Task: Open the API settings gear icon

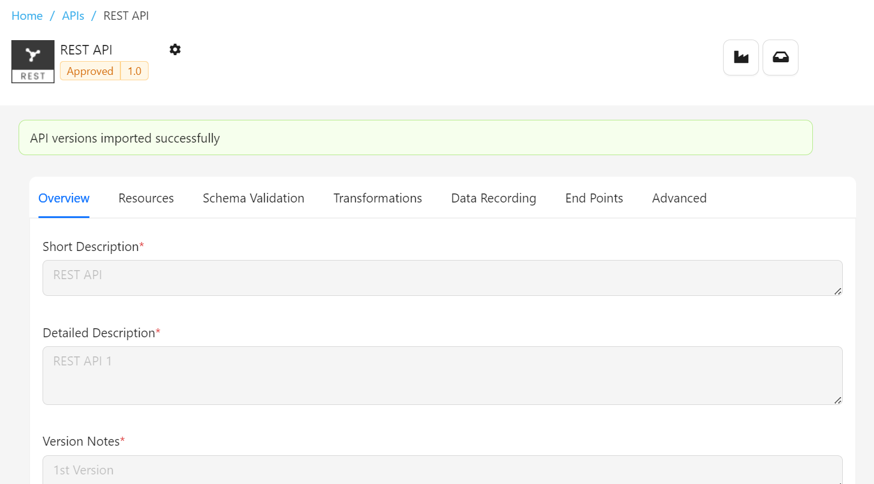Action: (175, 50)
